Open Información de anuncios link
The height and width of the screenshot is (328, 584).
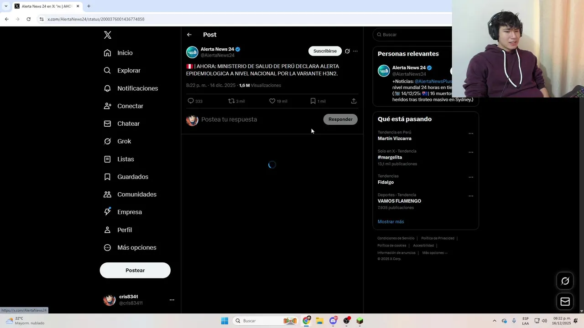[x=396, y=253]
